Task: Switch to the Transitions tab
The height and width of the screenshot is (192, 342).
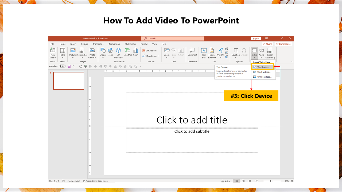Action: [98, 44]
